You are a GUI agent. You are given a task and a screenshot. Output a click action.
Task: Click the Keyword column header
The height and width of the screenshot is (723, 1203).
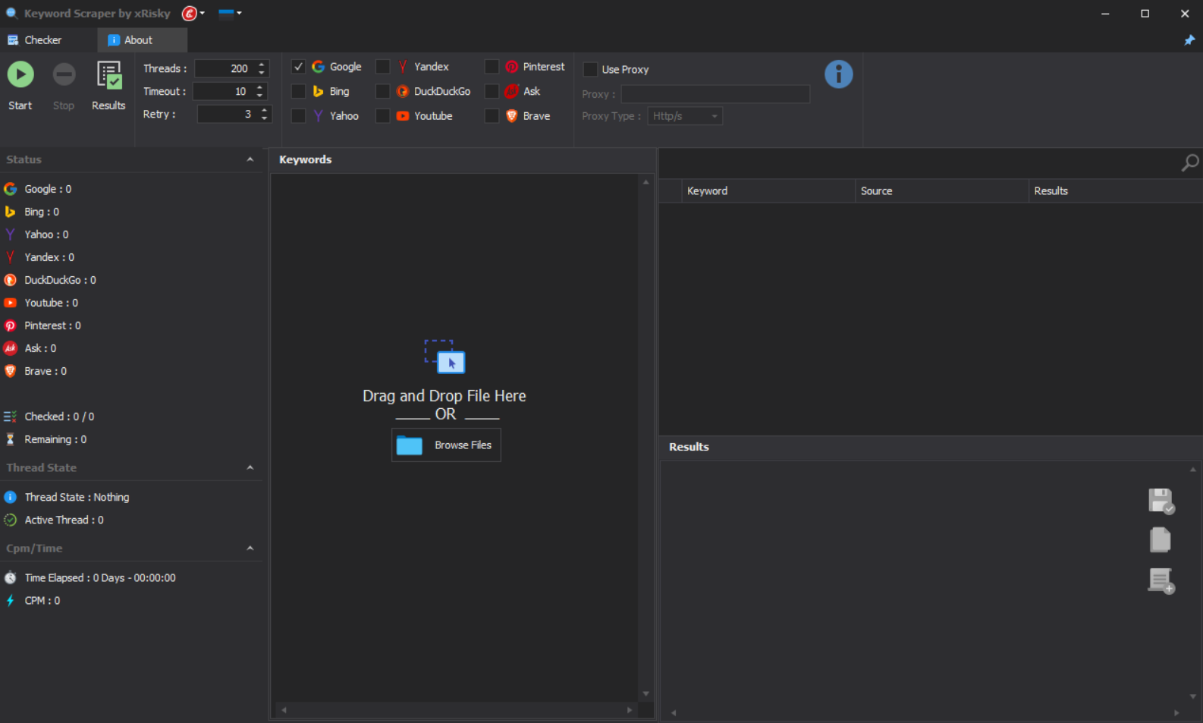click(x=768, y=191)
